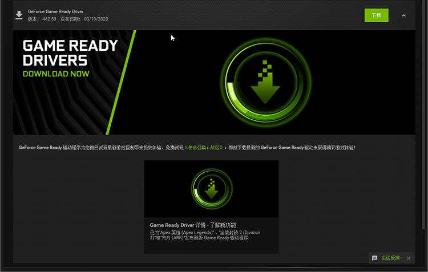Click the release date 03/10/2020
This screenshot has height=272, width=428.
[x=96, y=19]
